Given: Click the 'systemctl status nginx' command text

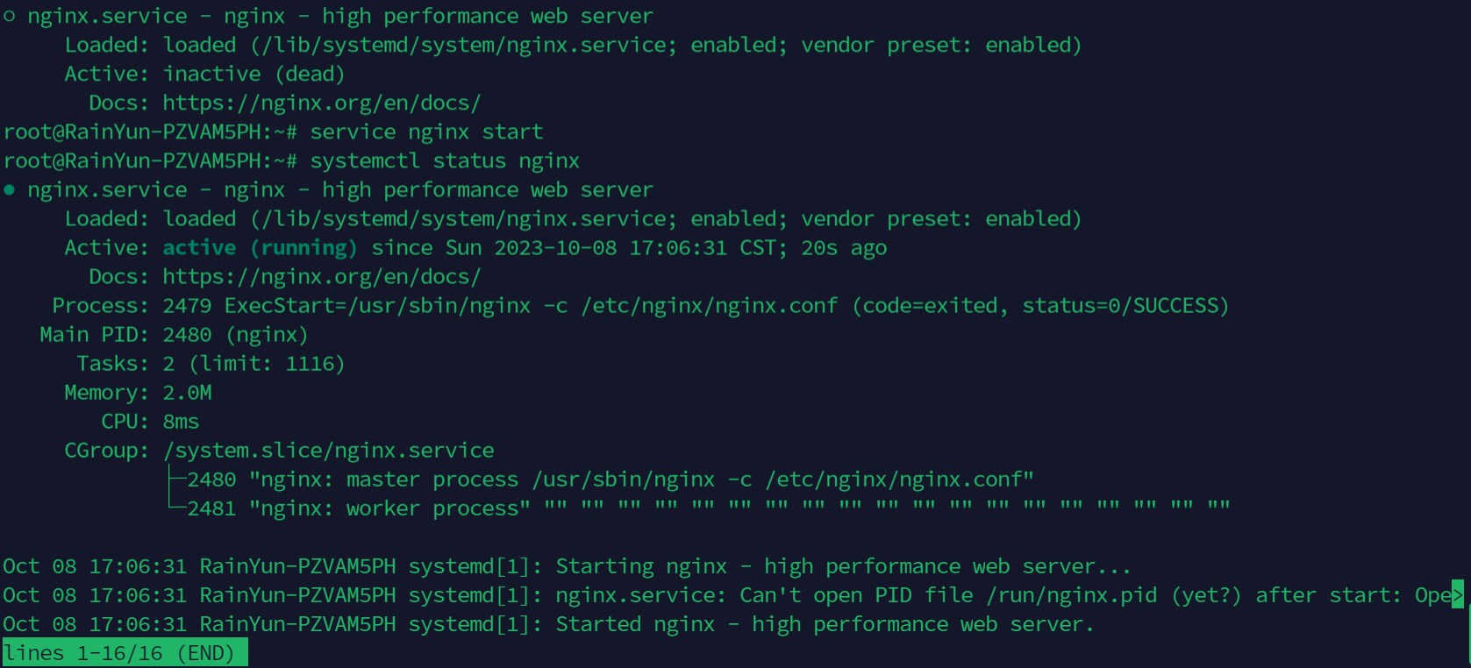Looking at the screenshot, I should (x=444, y=161).
